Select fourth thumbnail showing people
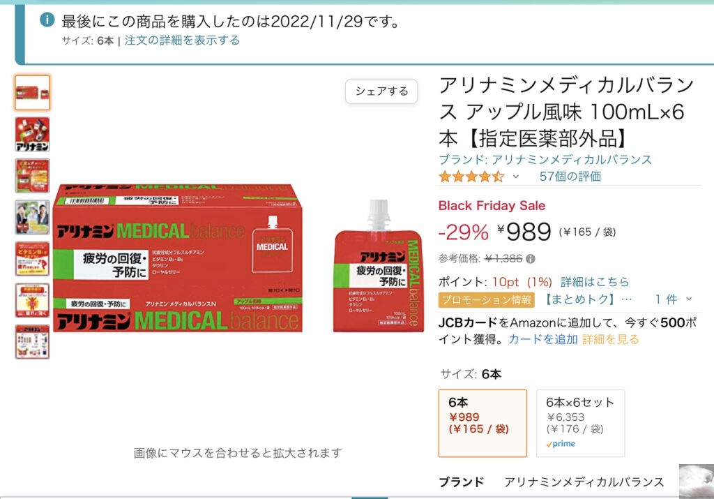Image resolution: width=714 pixels, height=499 pixels. pyautogui.click(x=32, y=217)
